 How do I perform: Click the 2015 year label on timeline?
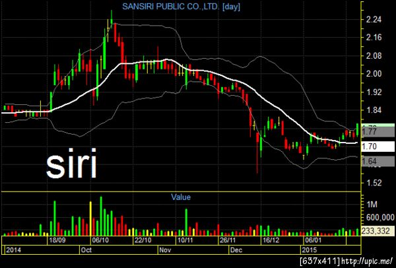point(310,250)
